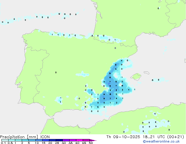Screen dimensions: 186x144
Task: Click the 45–50 mm legend color swatch
Action: tap(86, 140)
